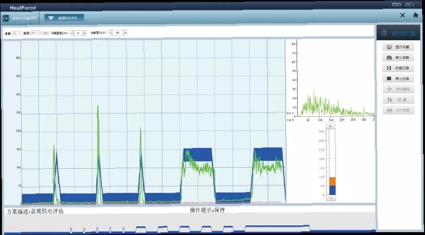Increase sensitivity with plus button
The image size is (425, 235).
click(x=125, y=33)
